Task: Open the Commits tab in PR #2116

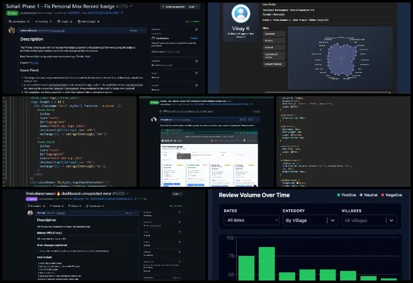Action: pyautogui.click(x=43, y=21)
